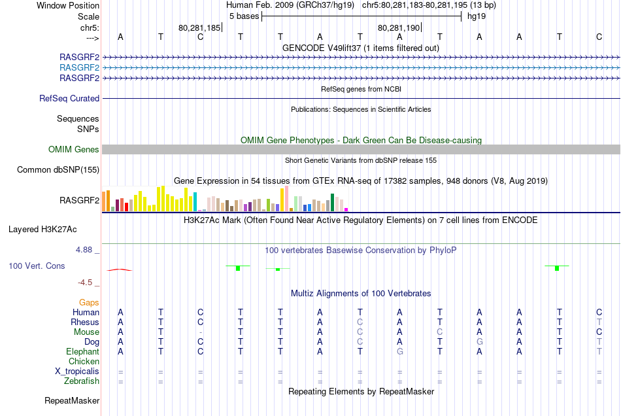The image size is (621, 416).
Task: Select the Mouse alignment row label
Action: point(86,332)
